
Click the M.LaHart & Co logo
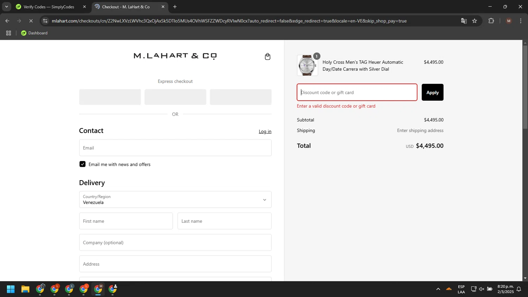click(175, 56)
